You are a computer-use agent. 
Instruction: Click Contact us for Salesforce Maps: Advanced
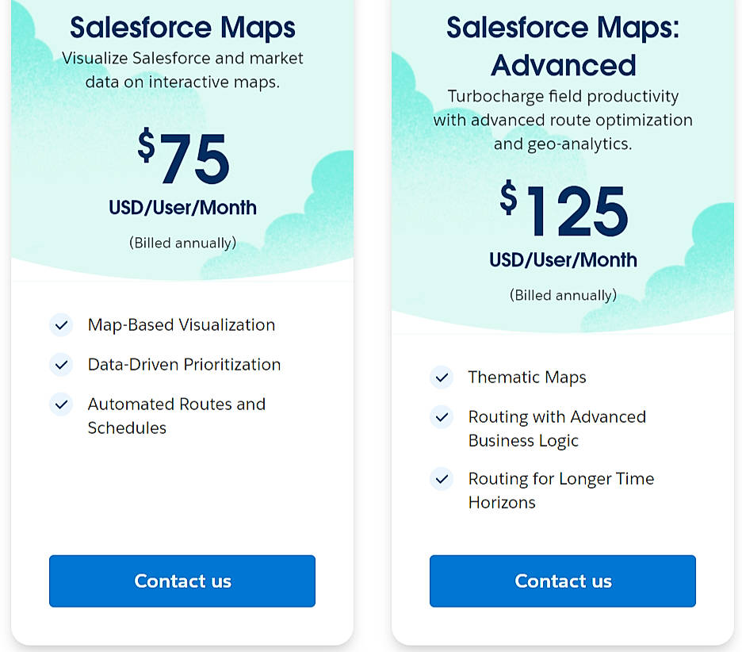(562, 581)
